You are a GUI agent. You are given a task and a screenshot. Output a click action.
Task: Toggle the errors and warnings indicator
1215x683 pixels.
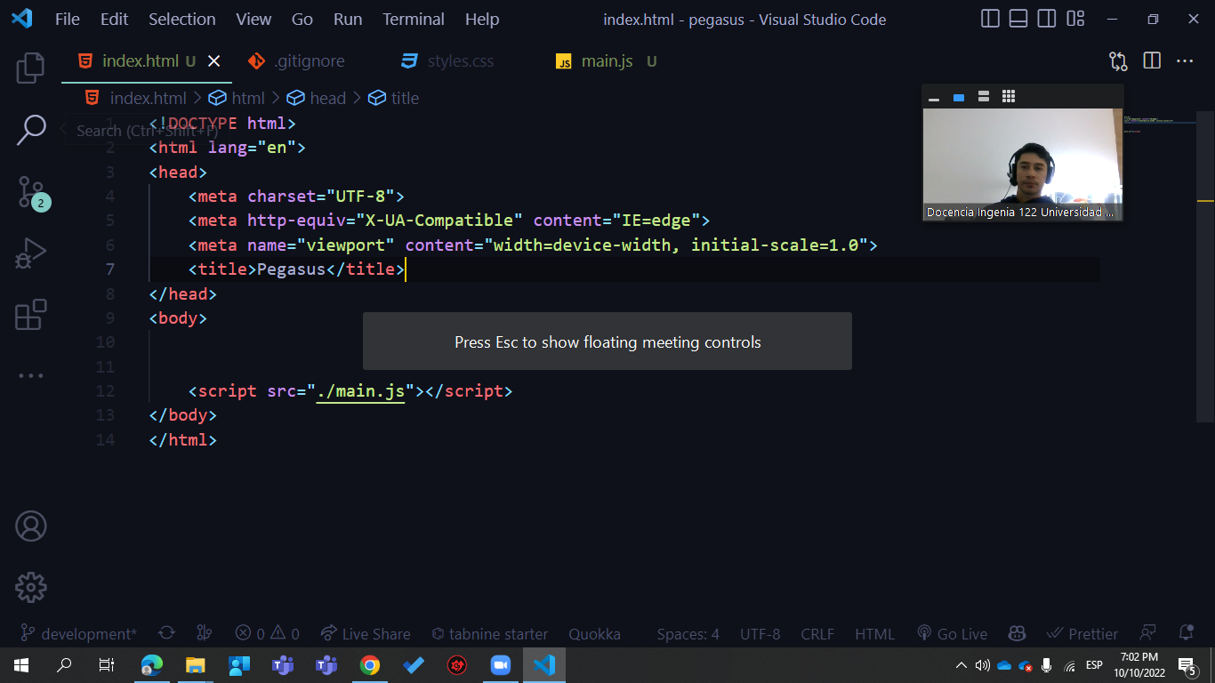pyautogui.click(x=265, y=633)
